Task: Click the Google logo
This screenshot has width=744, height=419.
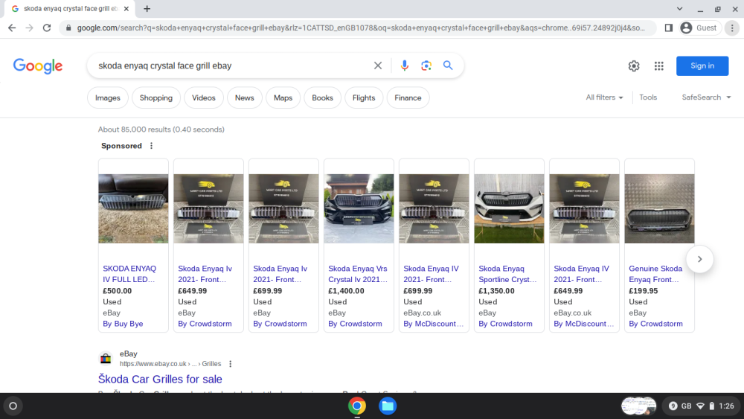Action: point(38,66)
